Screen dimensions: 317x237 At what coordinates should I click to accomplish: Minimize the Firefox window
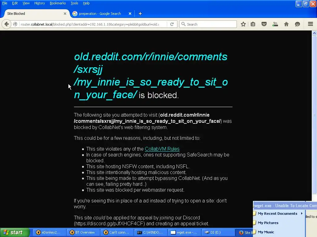(299, 4)
